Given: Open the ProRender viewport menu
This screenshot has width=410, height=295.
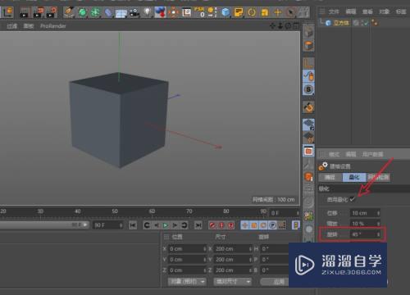Looking at the screenshot, I should [53, 26].
